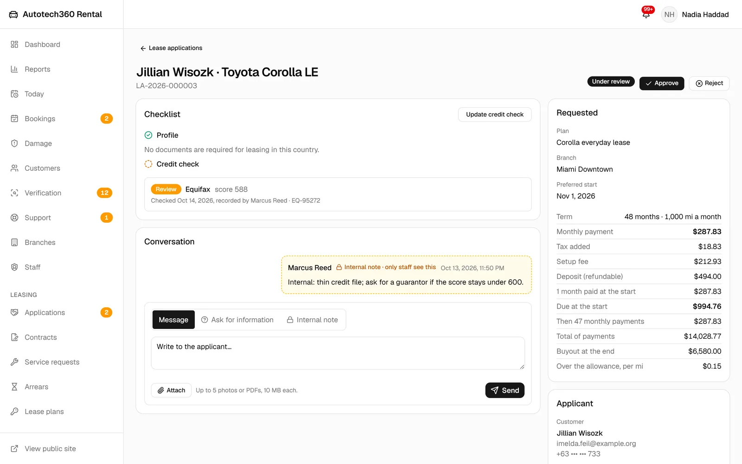742x464 pixels.
Task: Click applicant email imelda.feil@example.org
Action: pos(596,444)
